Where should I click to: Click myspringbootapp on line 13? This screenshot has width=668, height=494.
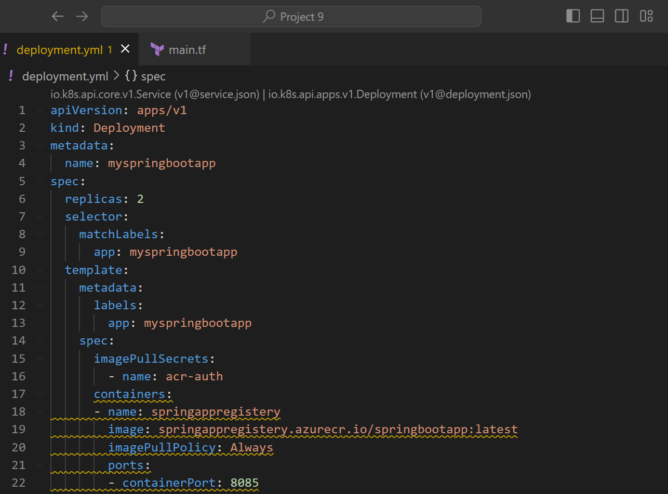pyautogui.click(x=198, y=323)
